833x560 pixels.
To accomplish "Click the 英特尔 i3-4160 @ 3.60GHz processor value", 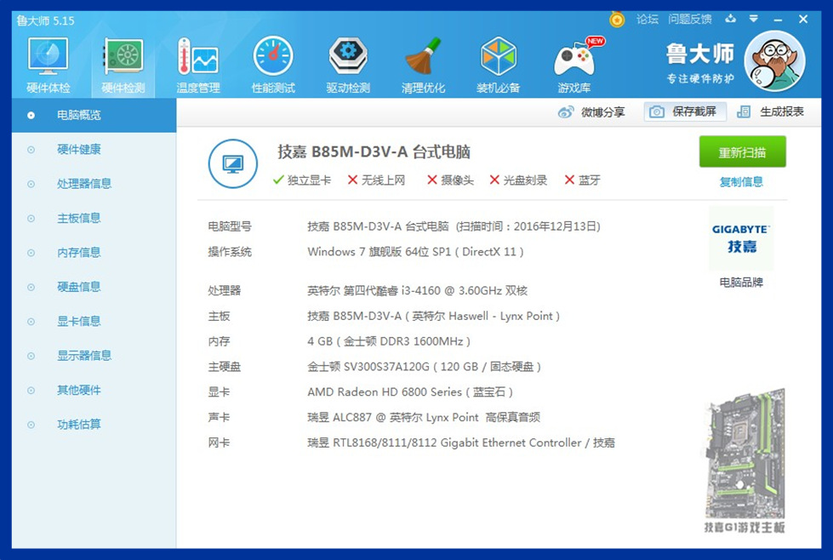I will coord(417,290).
